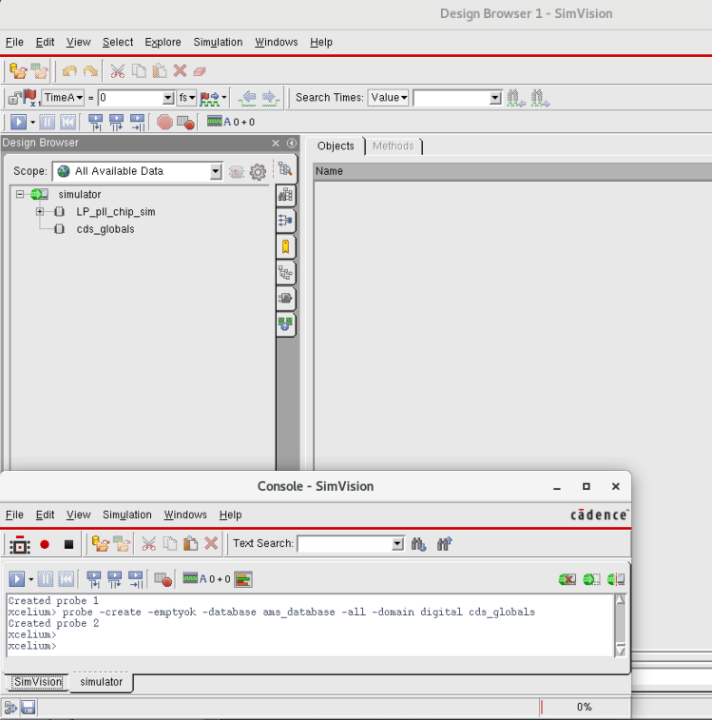Open the Console Text Search dropdown arrow
712x720 pixels.
[x=397, y=544]
